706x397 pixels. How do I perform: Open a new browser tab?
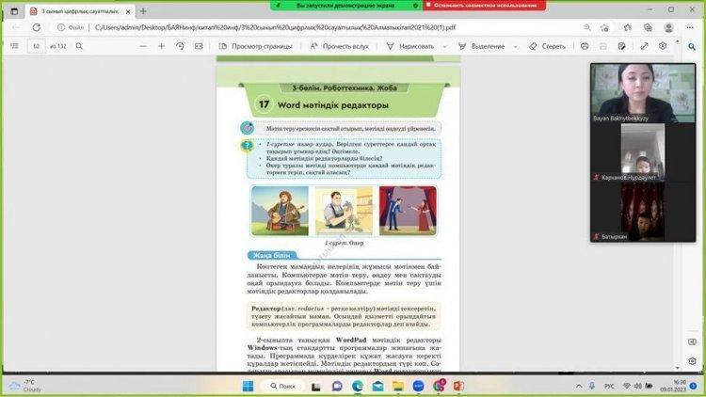[x=143, y=11]
